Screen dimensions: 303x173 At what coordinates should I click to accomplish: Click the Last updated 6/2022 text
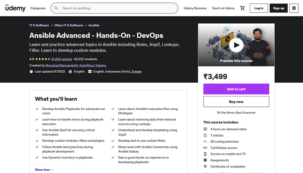(50, 72)
